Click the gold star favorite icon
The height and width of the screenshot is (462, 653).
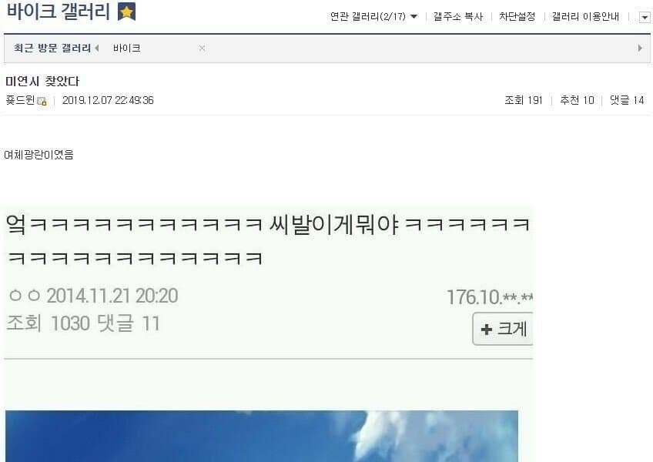126,12
